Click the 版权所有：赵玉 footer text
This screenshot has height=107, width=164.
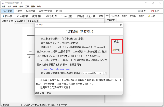(43, 93)
